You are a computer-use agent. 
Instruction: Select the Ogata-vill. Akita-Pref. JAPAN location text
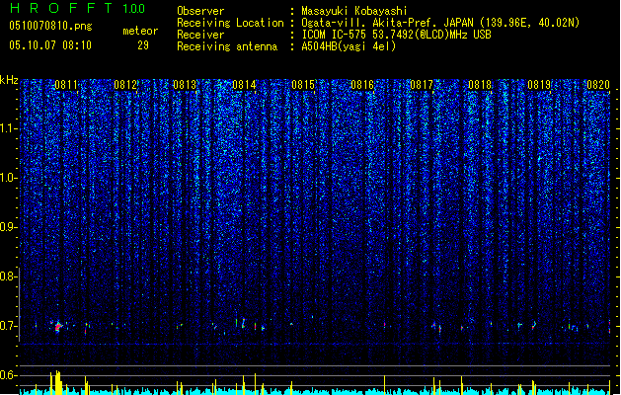point(440,23)
